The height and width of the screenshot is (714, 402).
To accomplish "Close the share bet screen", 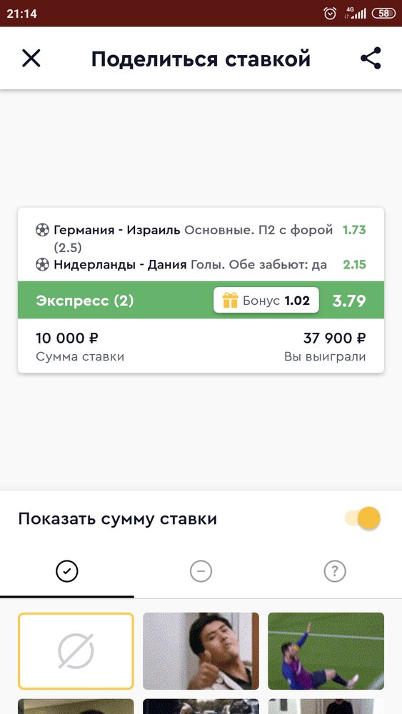I will pos(31,59).
